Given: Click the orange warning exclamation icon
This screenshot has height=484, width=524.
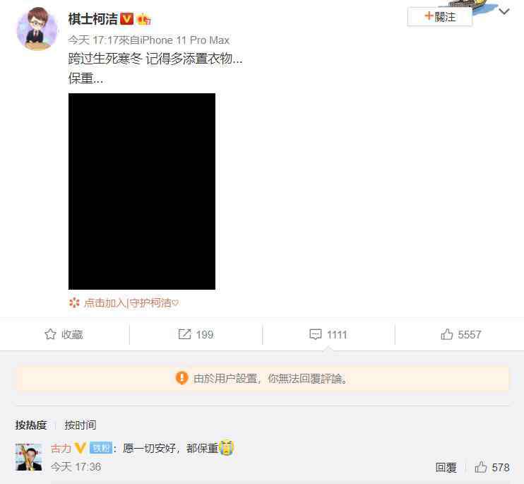Looking at the screenshot, I should coord(181,378).
